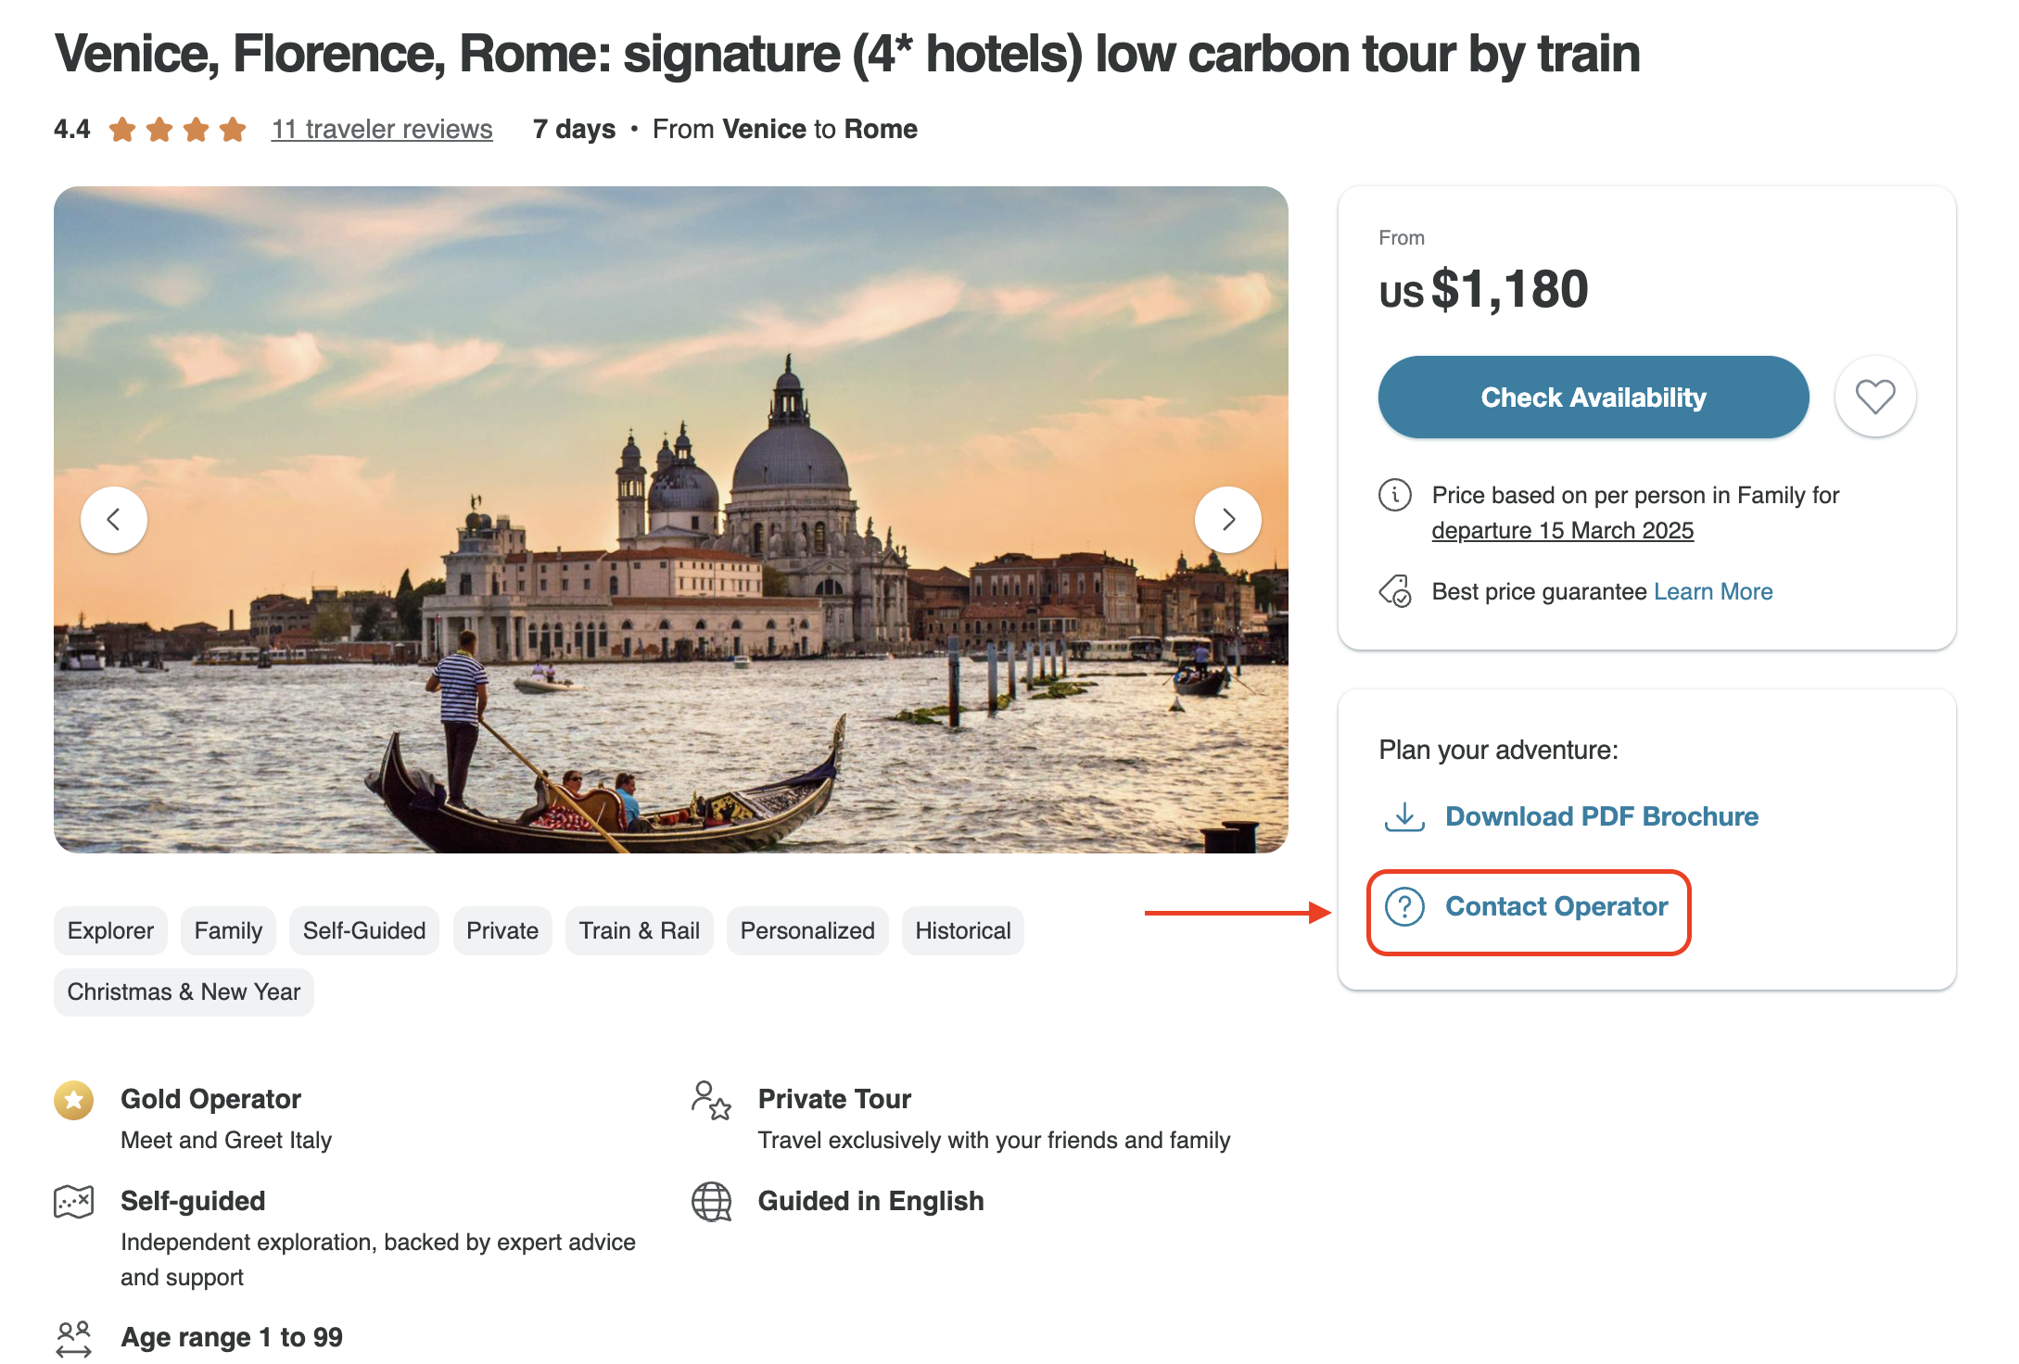Click the download icon beside PDF Brochure
This screenshot has height=1364, width=2019.
[x=1404, y=816]
